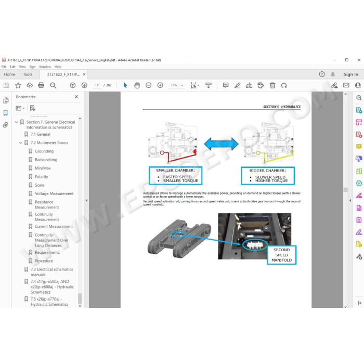Open Attachments paperclip panel
Image resolution: width=364 pixels, height=364 pixels.
pyautogui.click(x=6, y=125)
